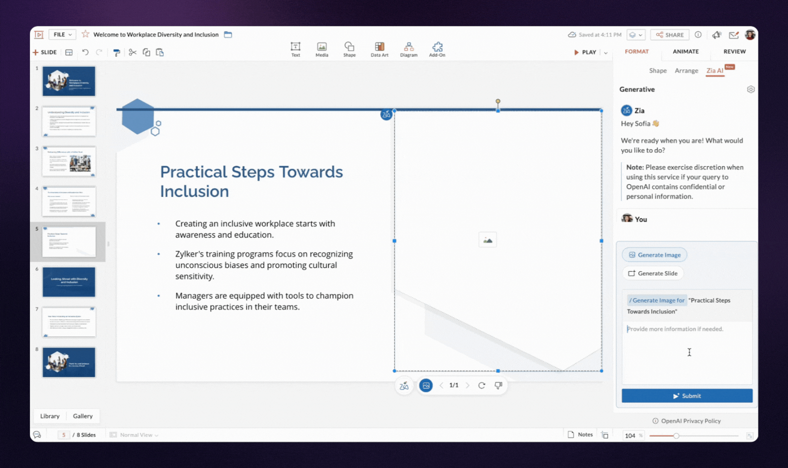Click the scissors cut icon
The image size is (788, 468).
coord(132,52)
